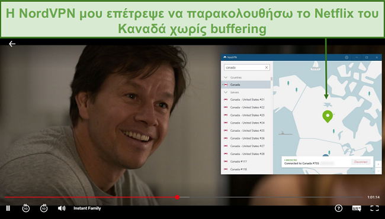Maximize the NordVPN window
Viewport: 385px width, 219px height.
click(x=367, y=57)
